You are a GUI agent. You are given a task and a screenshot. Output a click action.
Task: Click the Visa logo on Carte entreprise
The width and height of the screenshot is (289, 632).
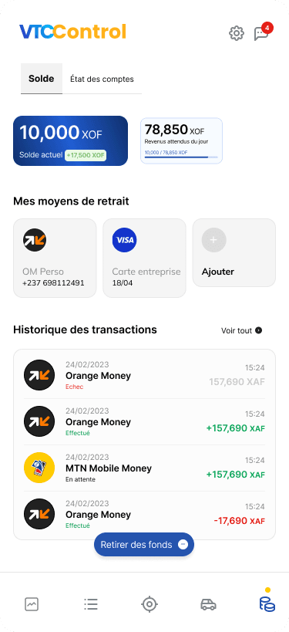coord(124,240)
